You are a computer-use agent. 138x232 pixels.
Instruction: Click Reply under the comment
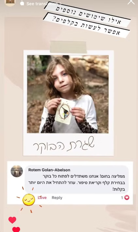coord(57,198)
